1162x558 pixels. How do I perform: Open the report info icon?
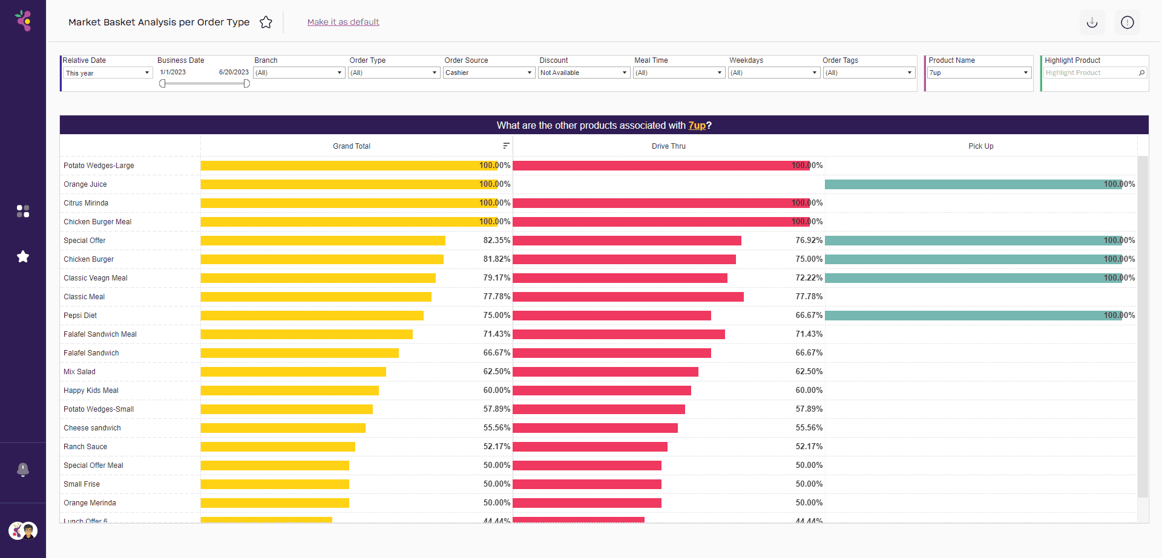pos(1127,22)
